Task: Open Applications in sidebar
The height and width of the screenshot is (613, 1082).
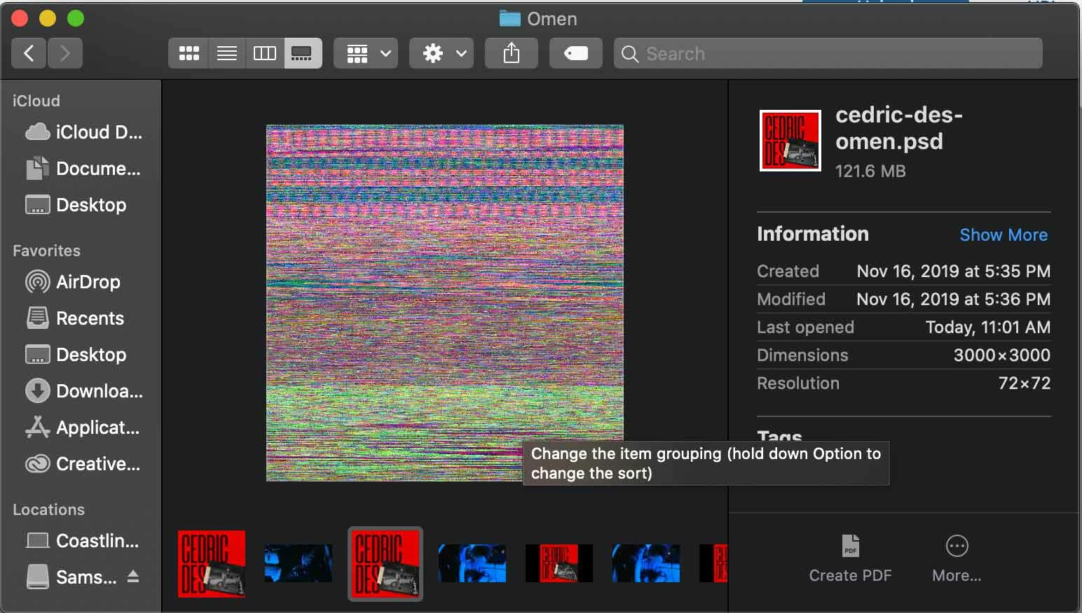Action: tap(83, 427)
